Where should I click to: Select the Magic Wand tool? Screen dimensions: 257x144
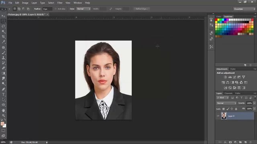(x=3, y=32)
